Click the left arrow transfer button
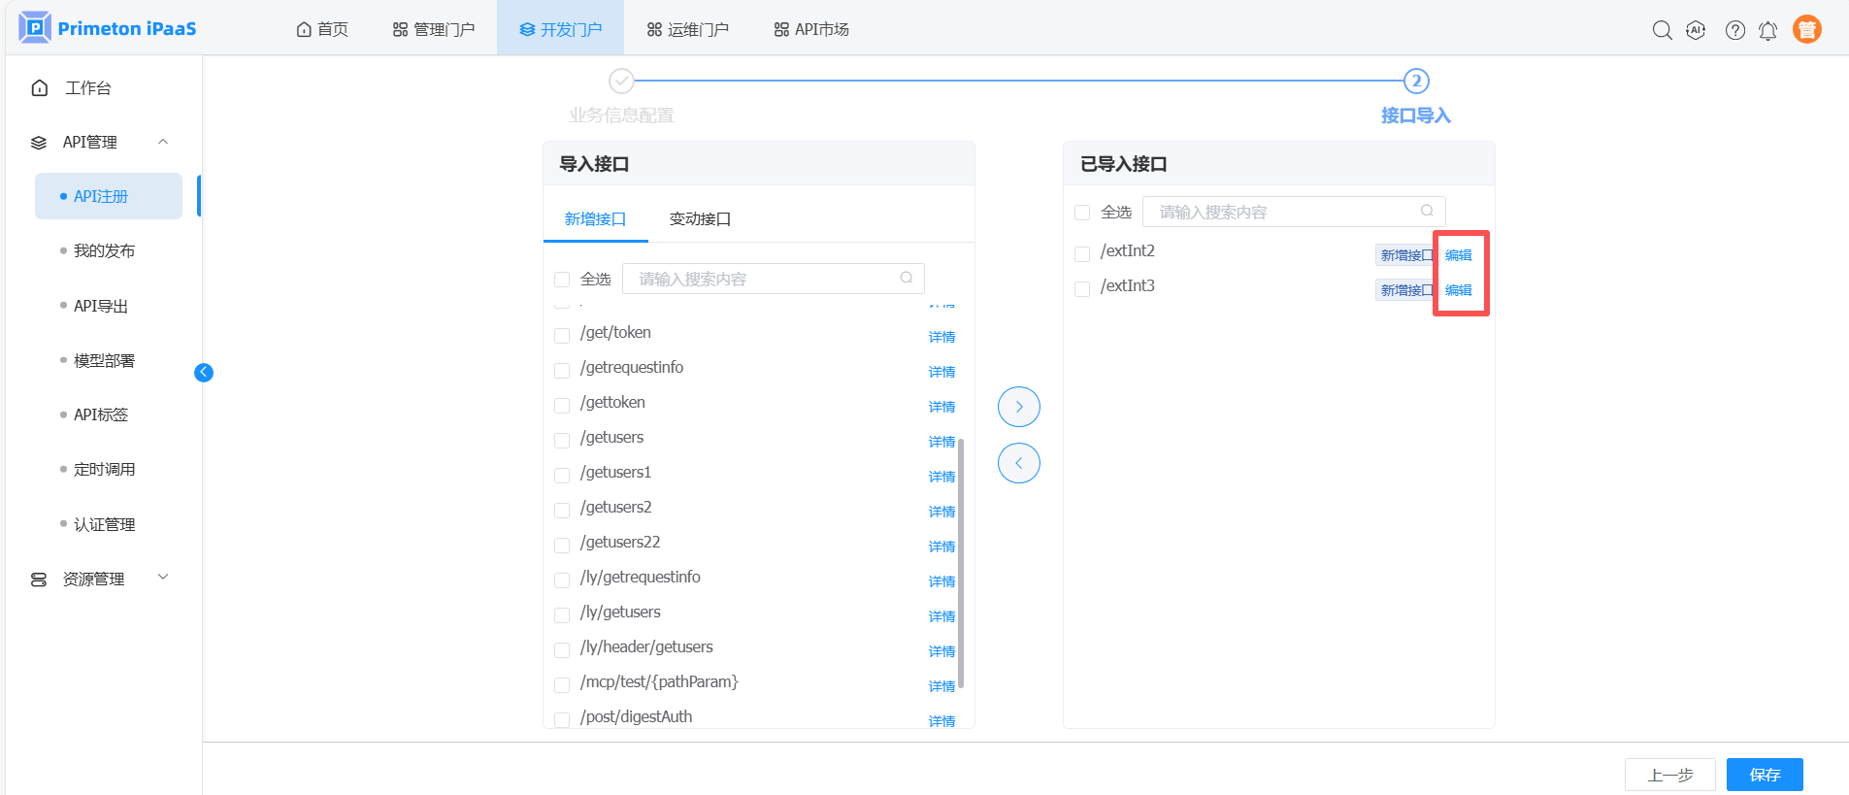This screenshot has height=795, width=1849. click(1018, 463)
